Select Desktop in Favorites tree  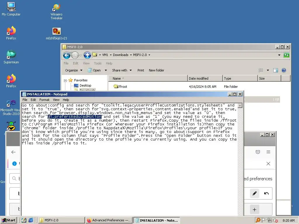pos(83,85)
